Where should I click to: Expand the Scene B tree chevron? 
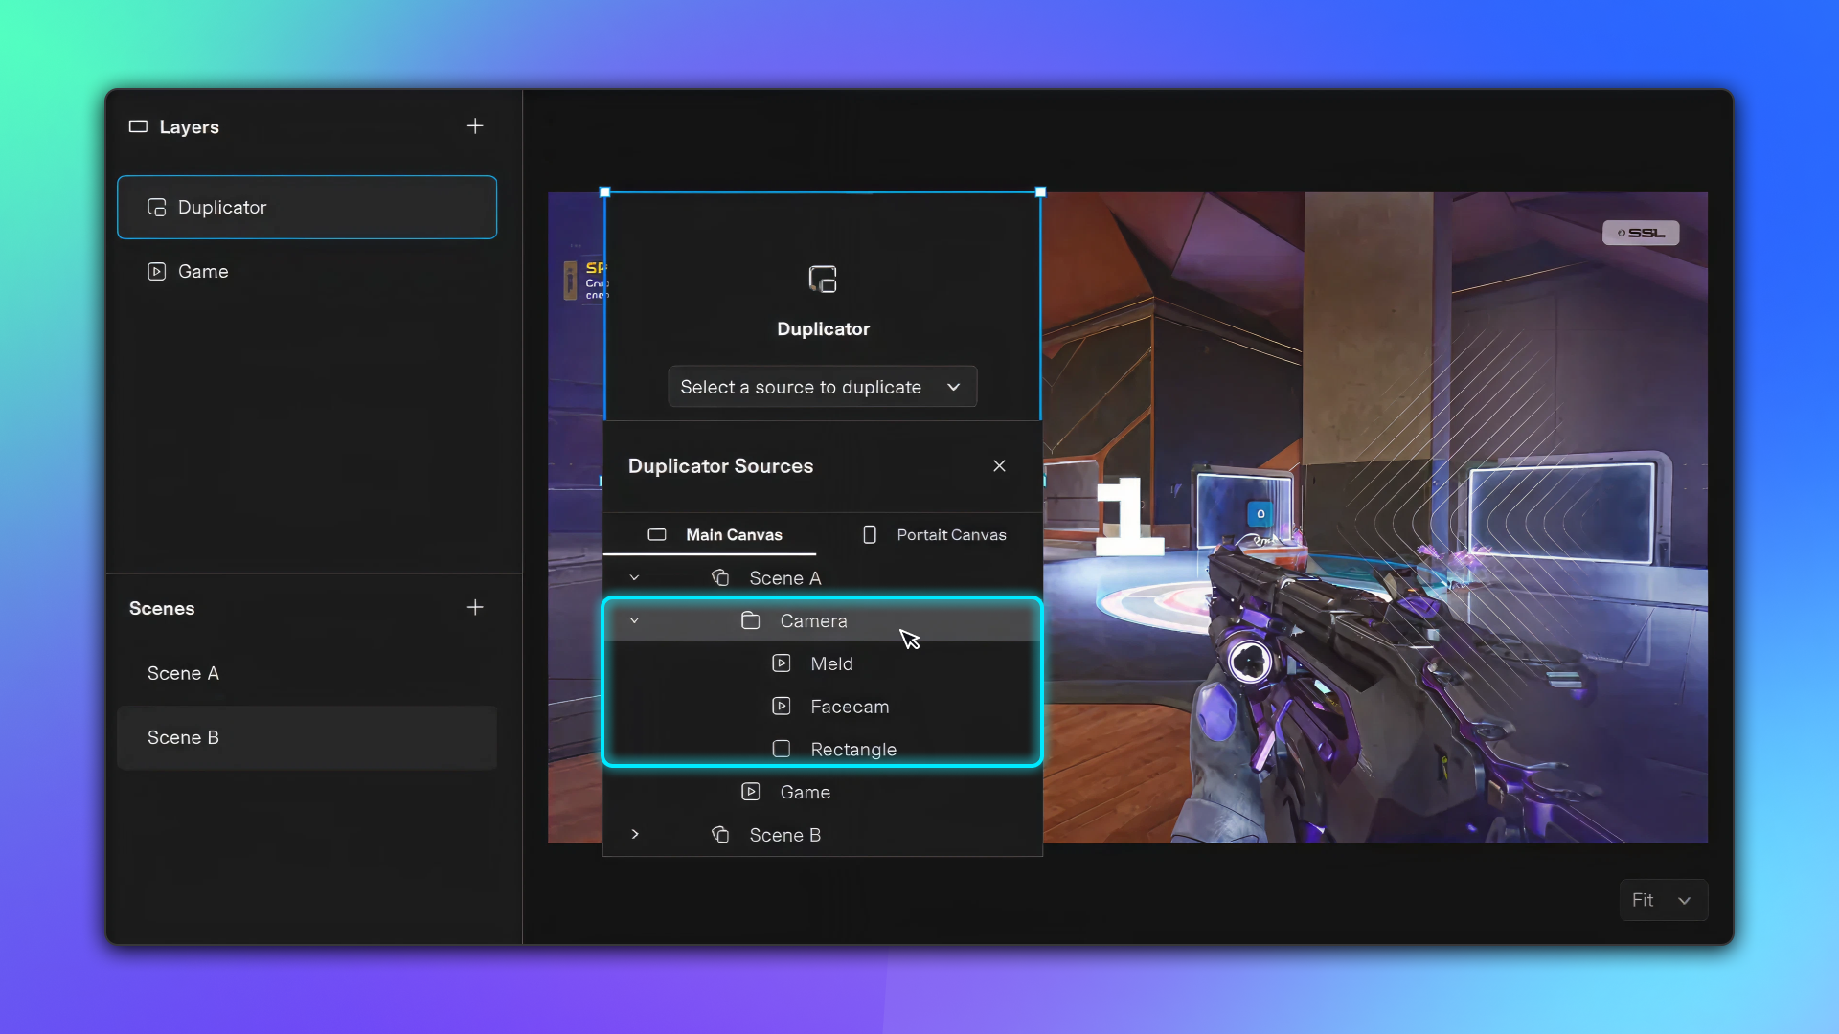[634, 835]
